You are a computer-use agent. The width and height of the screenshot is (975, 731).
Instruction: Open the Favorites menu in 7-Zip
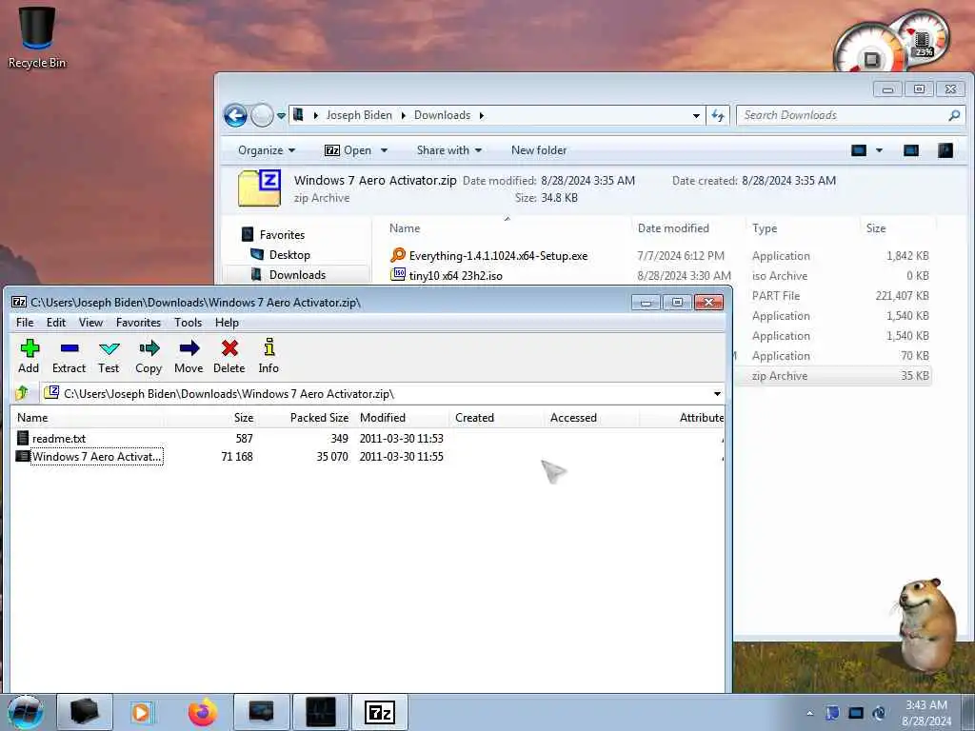pyautogui.click(x=139, y=323)
